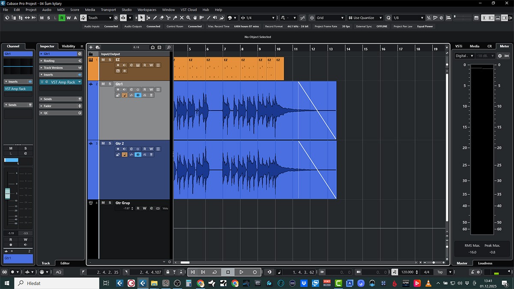
Task: Activate the transport Cycle loop button
Action: (215, 272)
